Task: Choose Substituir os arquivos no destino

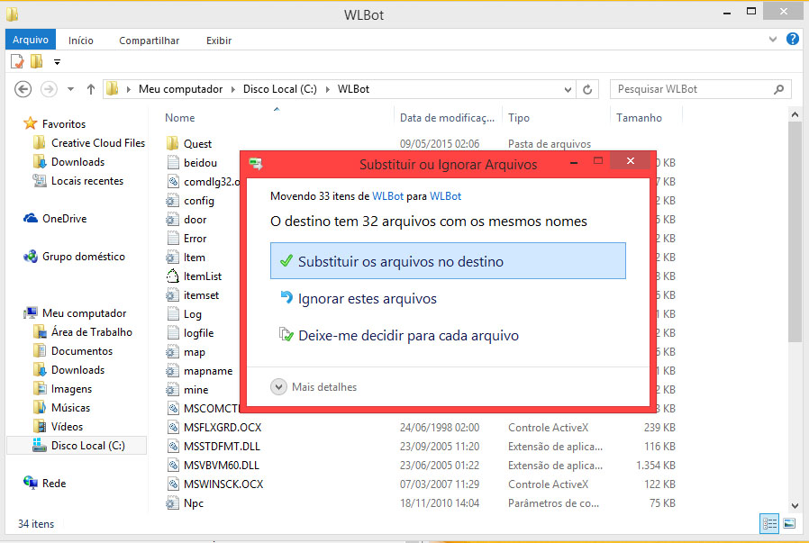Action: coord(447,261)
